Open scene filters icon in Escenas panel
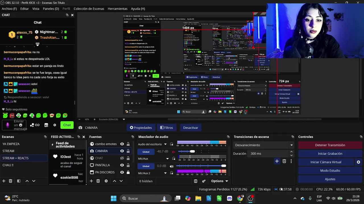Viewport: 364px width, 204px height. point(18,181)
